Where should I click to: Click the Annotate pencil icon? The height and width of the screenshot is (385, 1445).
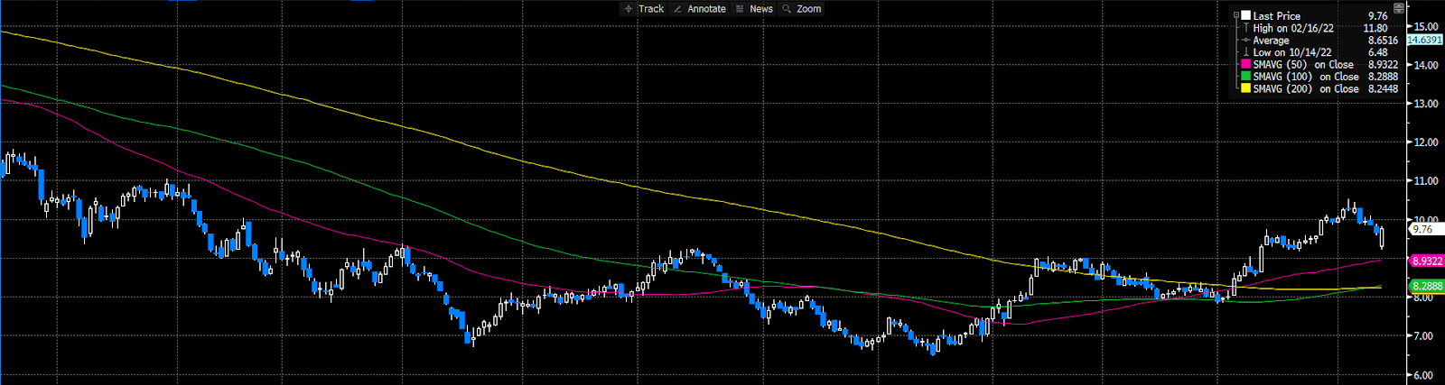[x=677, y=9]
